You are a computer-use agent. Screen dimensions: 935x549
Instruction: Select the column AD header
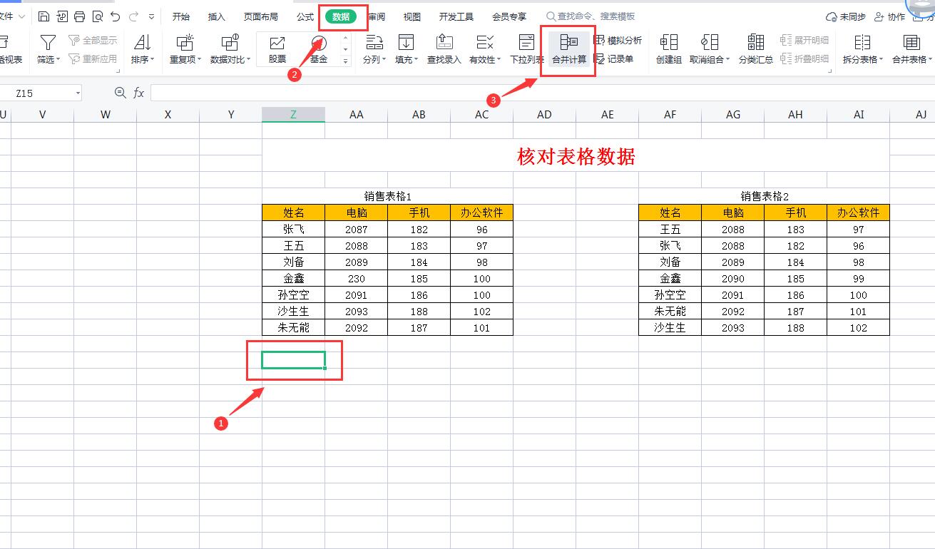coord(545,114)
